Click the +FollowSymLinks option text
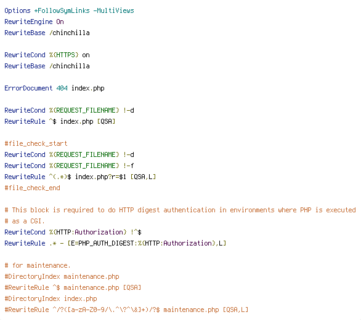The width and height of the screenshot is (361, 320). [62, 10]
